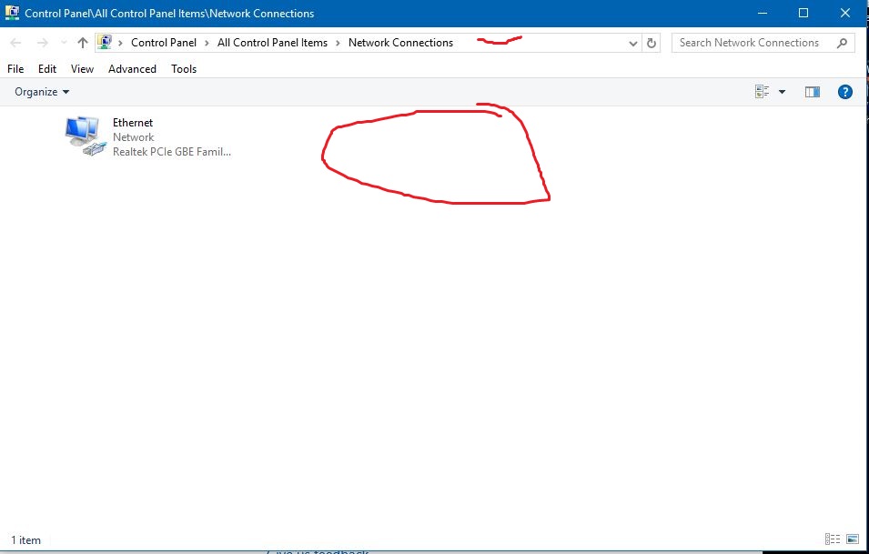Maximize the Network Connections window

pos(803,13)
